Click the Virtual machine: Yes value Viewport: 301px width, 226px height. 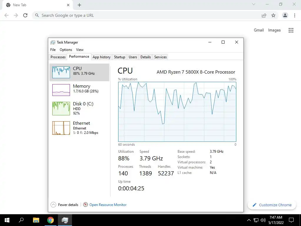tap(212, 167)
